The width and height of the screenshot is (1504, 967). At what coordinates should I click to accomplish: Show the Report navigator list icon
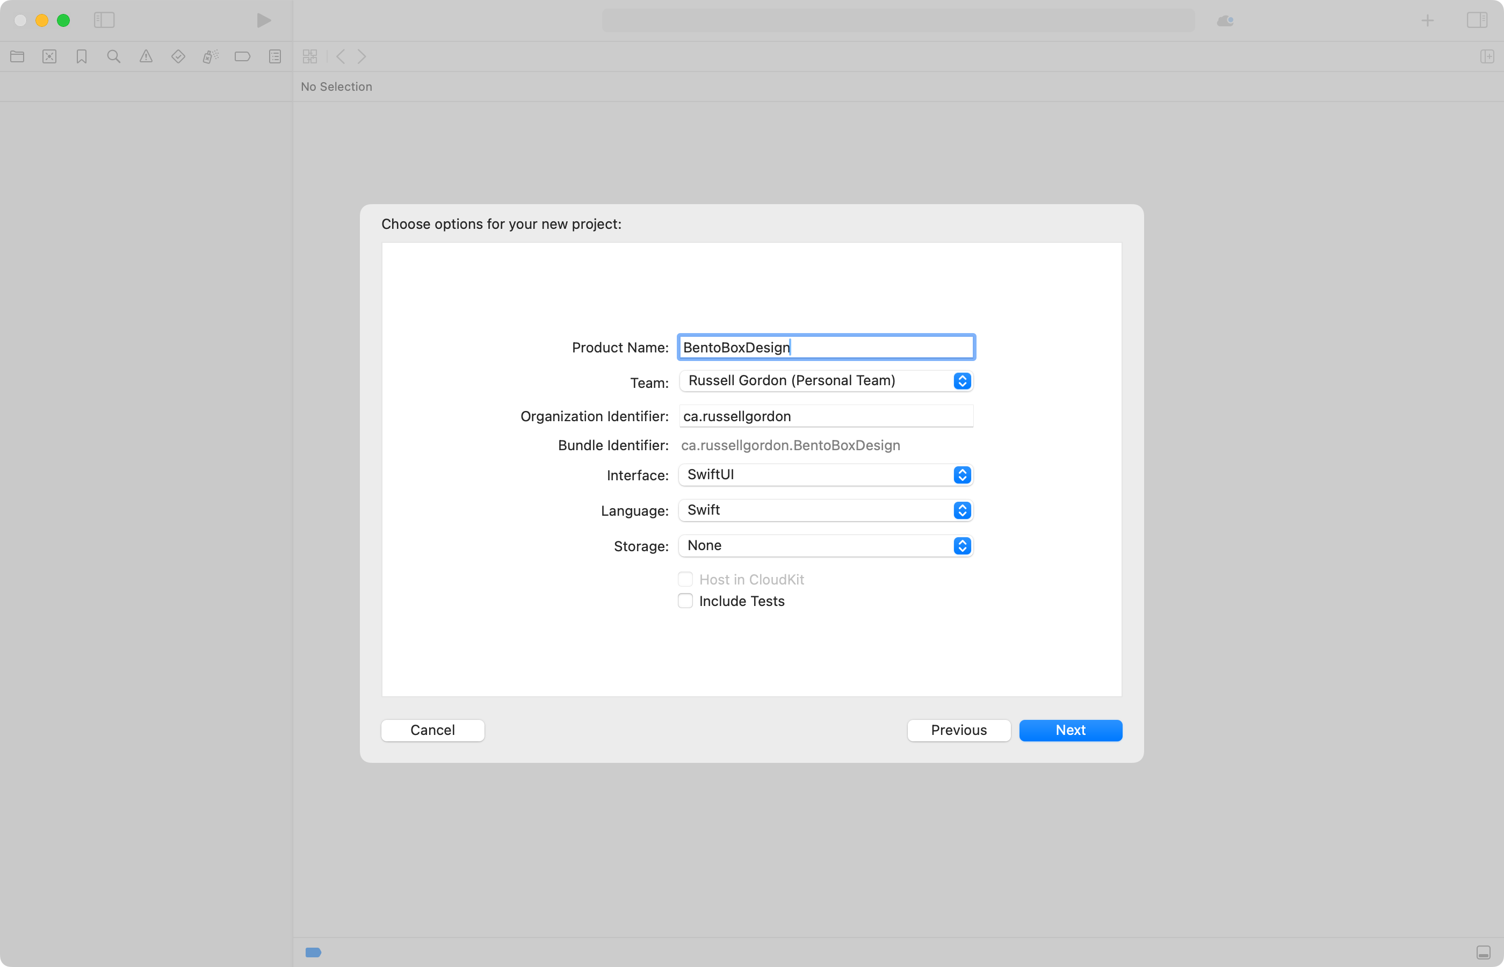coord(275,56)
